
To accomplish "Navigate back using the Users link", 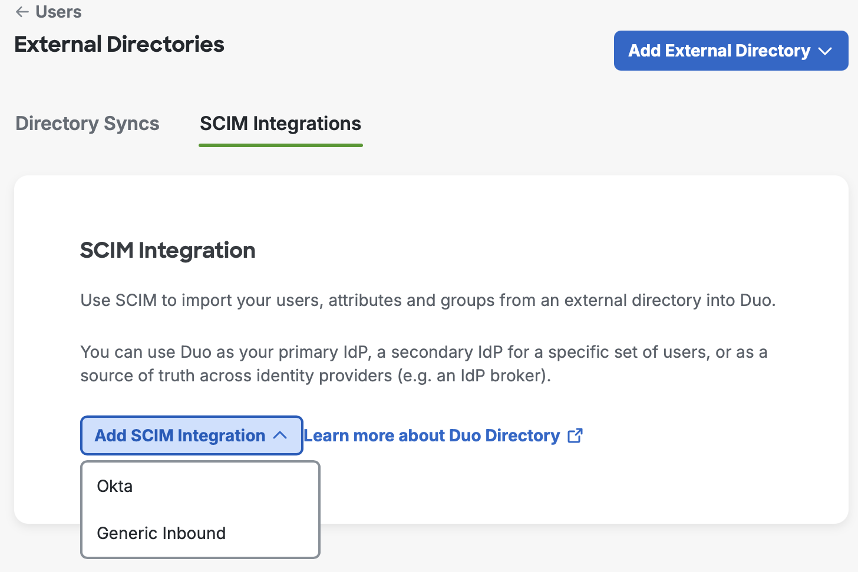I will pyautogui.click(x=58, y=12).
